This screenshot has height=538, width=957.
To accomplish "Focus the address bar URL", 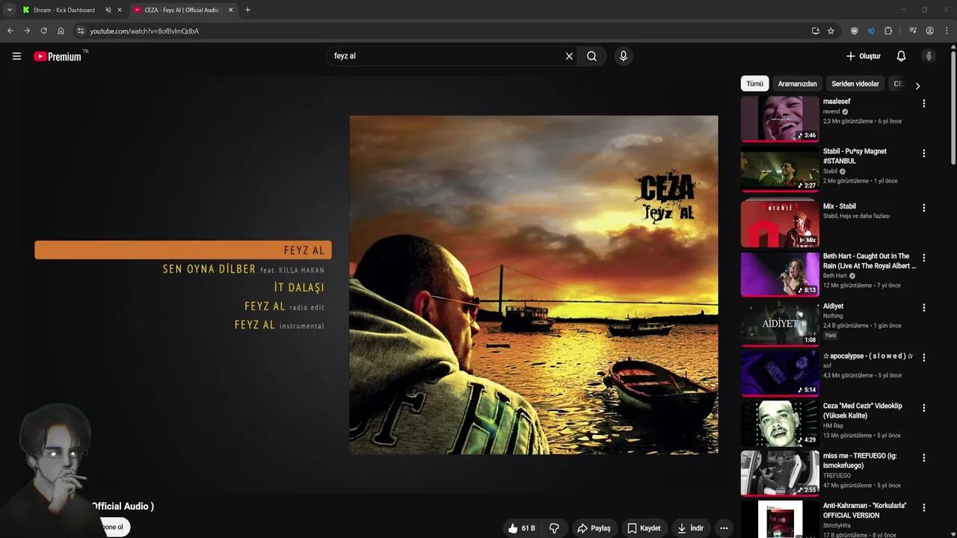I will (144, 31).
